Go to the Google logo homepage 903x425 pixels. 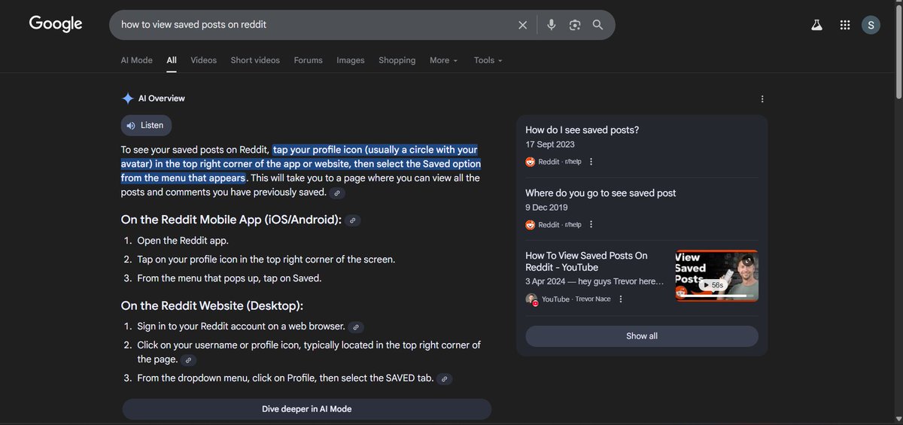point(56,24)
